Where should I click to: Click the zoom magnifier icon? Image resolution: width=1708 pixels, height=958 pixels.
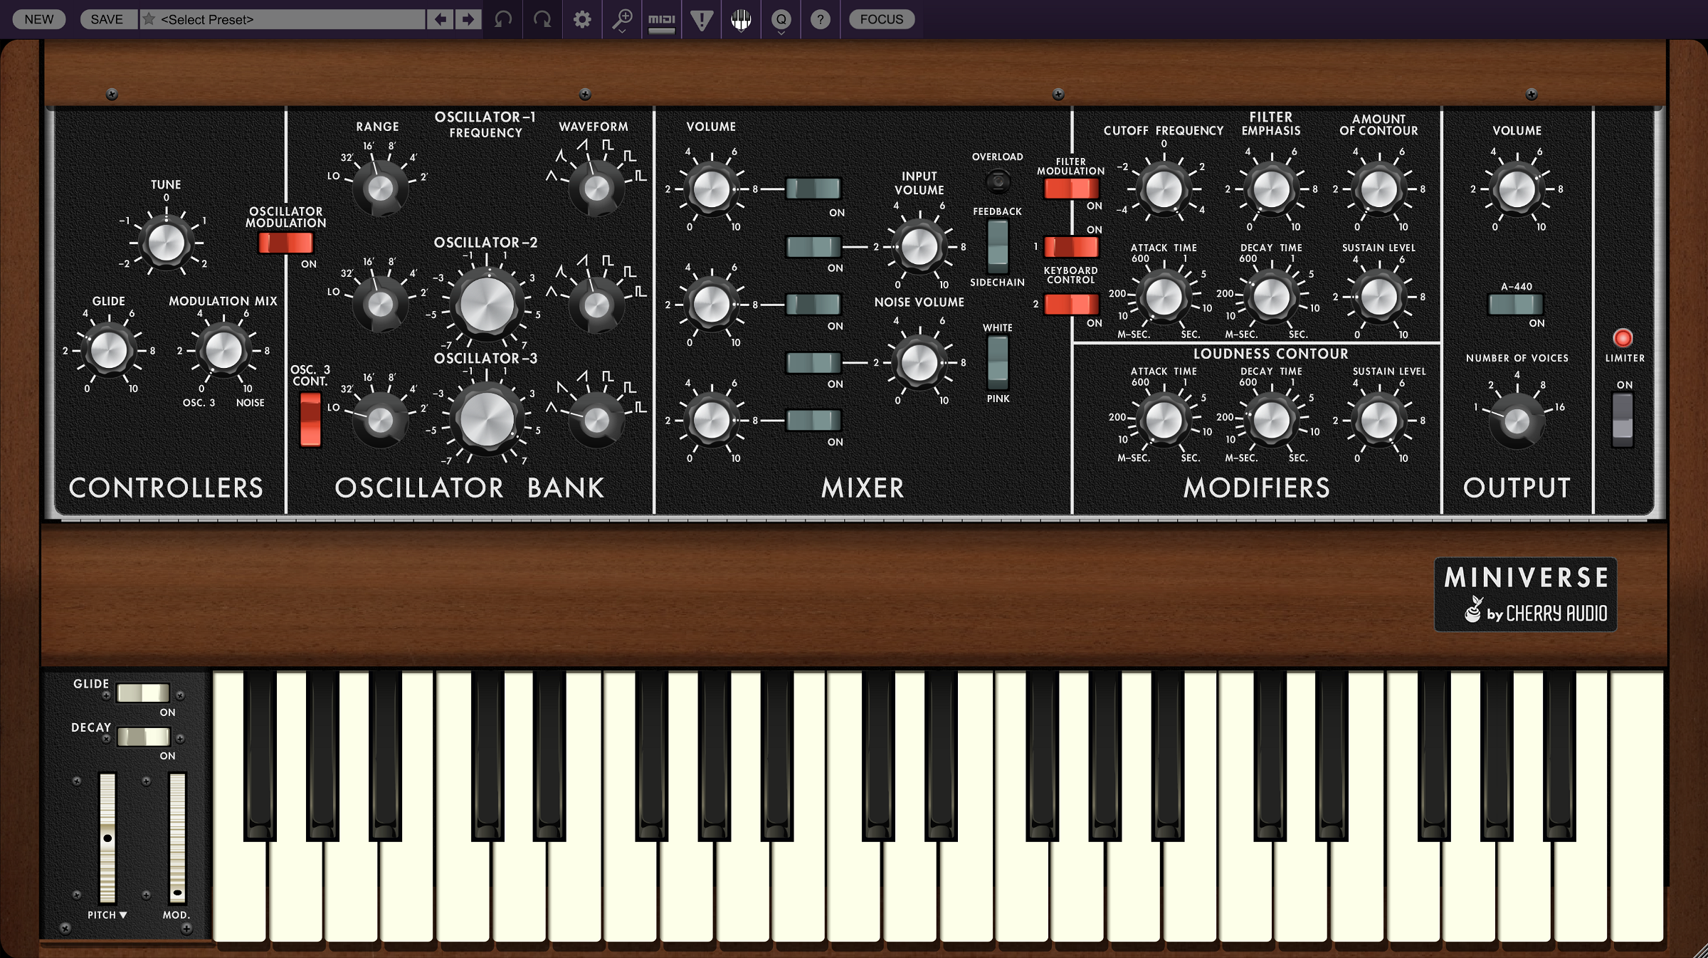click(622, 19)
